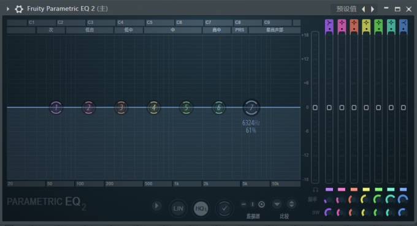This screenshot has height=226, width=417.
Task: Click the purple band 1 BW knob
Action: pyautogui.click(x=329, y=213)
